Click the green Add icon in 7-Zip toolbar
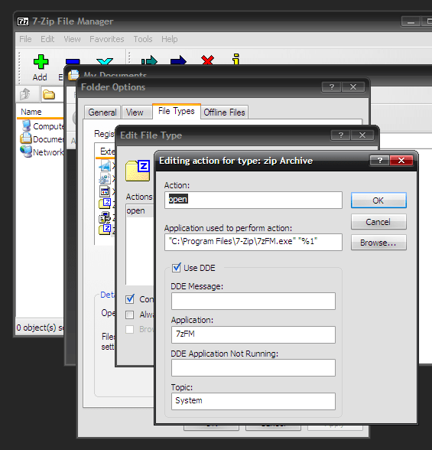 pyautogui.click(x=41, y=62)
